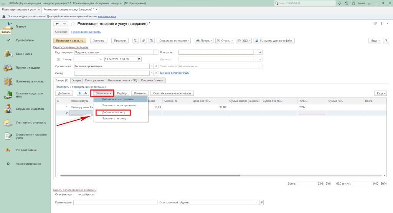Switch to the Услуги tab
The width and height of the screenshot is (393, 213).
coord(76,80)
